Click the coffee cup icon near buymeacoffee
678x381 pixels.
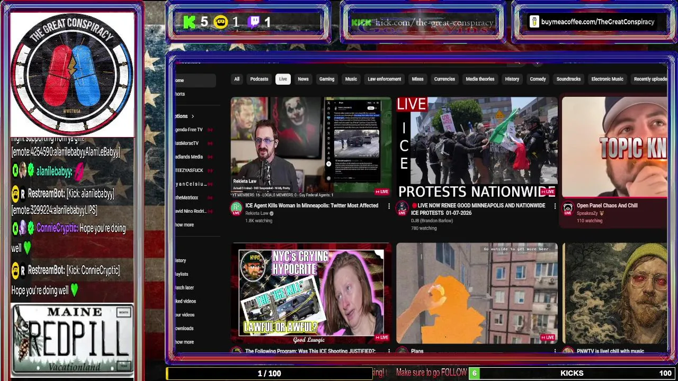tap(534, 22)
